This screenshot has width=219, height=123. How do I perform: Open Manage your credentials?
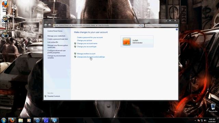[56, 36]
